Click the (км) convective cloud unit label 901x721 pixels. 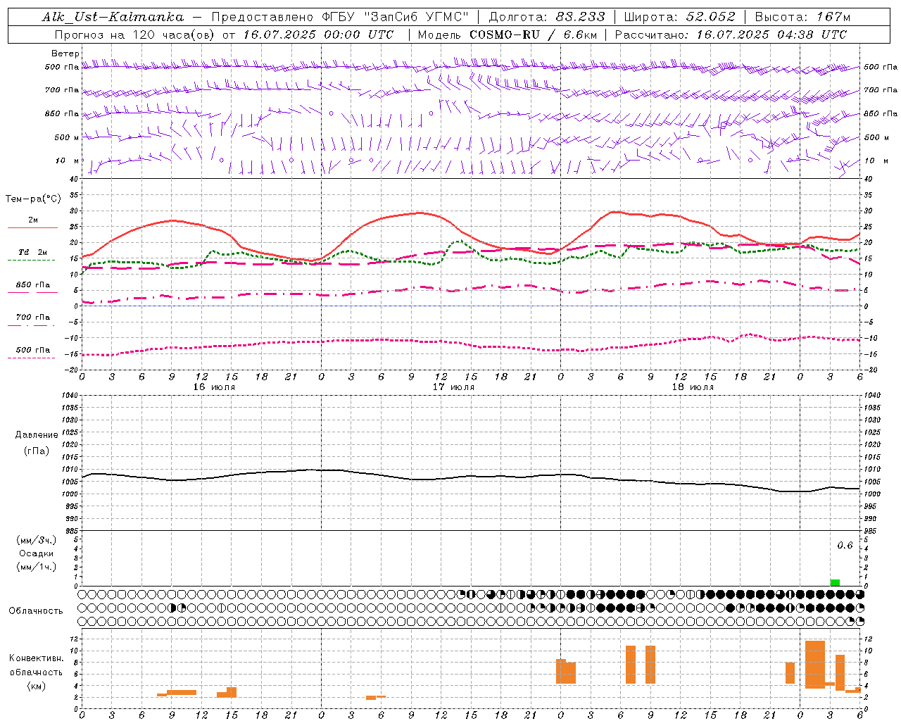37,686
